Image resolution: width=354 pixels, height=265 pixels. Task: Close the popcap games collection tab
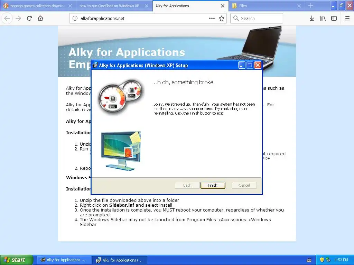pos(70,6)
